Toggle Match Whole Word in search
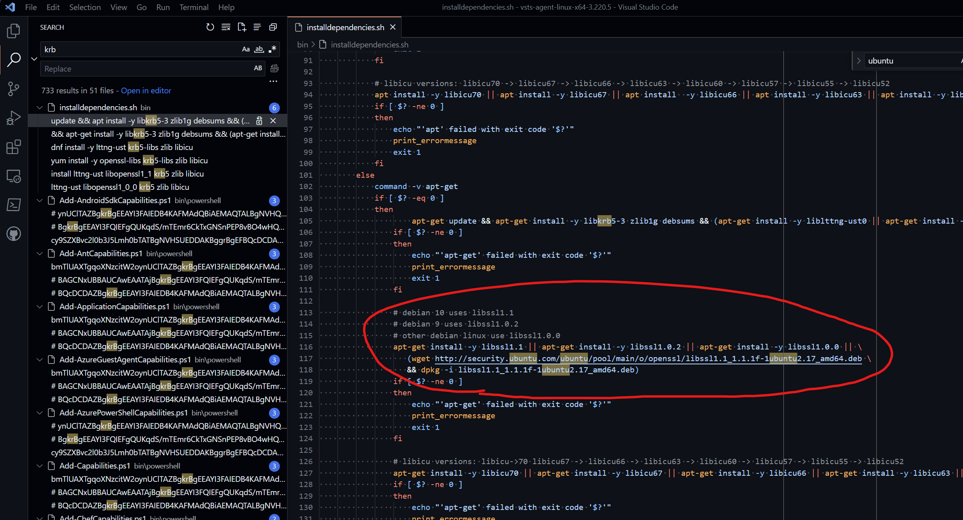The height and width of the screenshot is (520, 963). [x=259, y=49]
